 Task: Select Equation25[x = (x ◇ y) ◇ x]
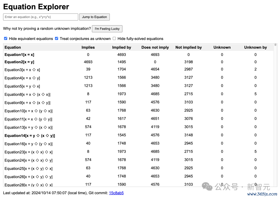click(28, 169)
